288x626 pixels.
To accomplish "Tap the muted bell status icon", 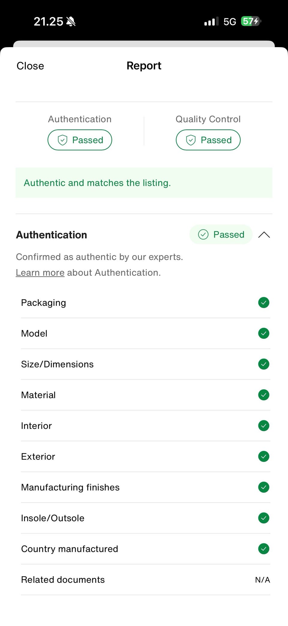I will click(71, 22).
